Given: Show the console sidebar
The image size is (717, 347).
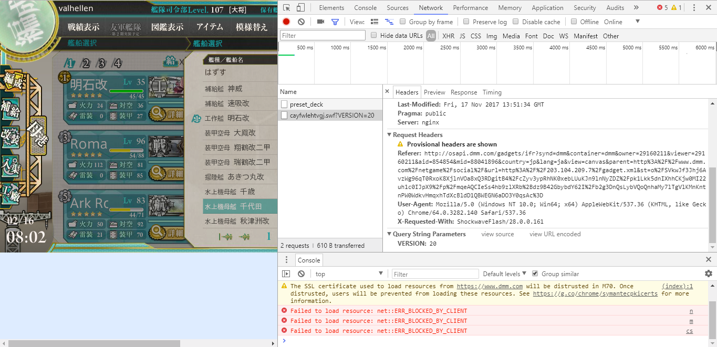Looking at the screenshot, I should 286,274.
